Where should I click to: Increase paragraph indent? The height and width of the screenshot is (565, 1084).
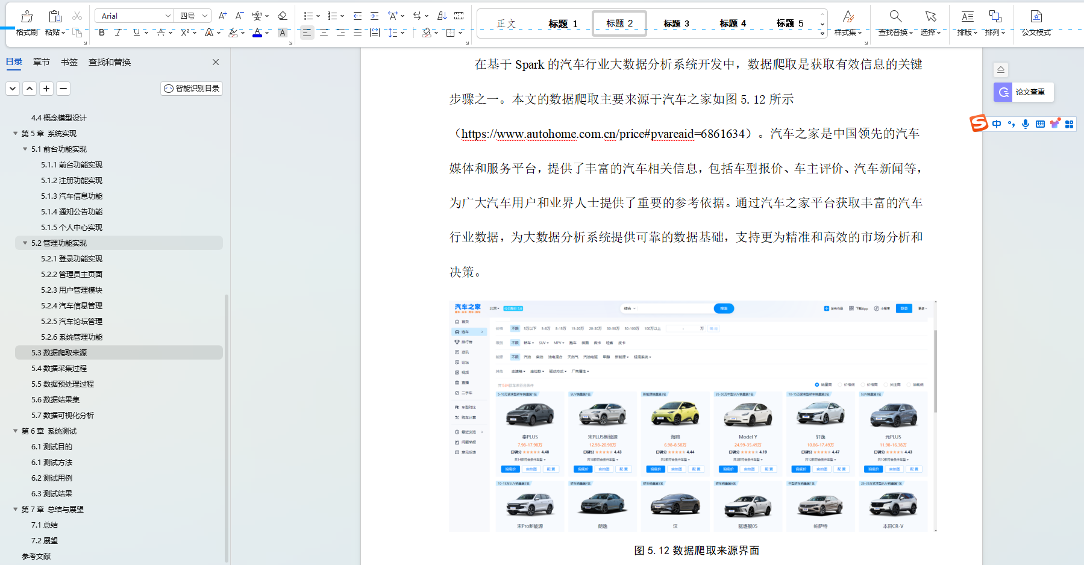[375, 16]
